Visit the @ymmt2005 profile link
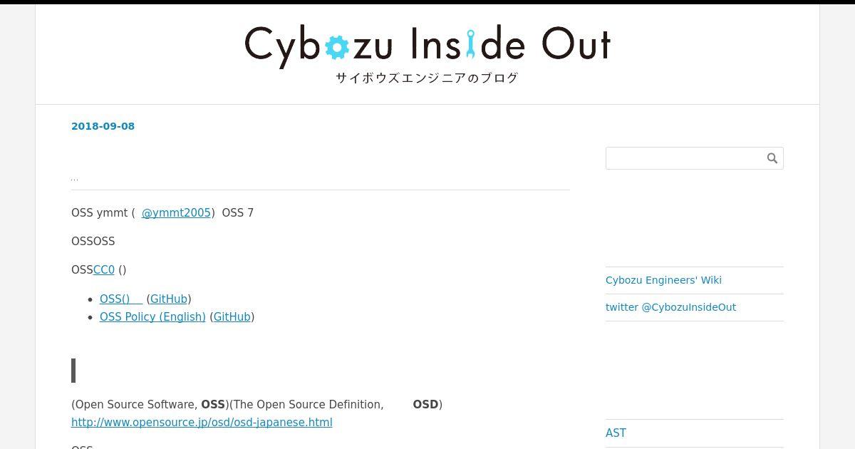Screen dimensions: 855x449 coord(176,213)
